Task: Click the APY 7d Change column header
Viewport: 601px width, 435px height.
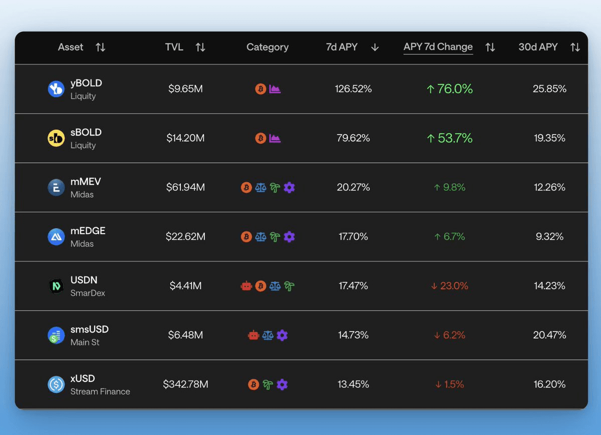Action: pos(438,47)
